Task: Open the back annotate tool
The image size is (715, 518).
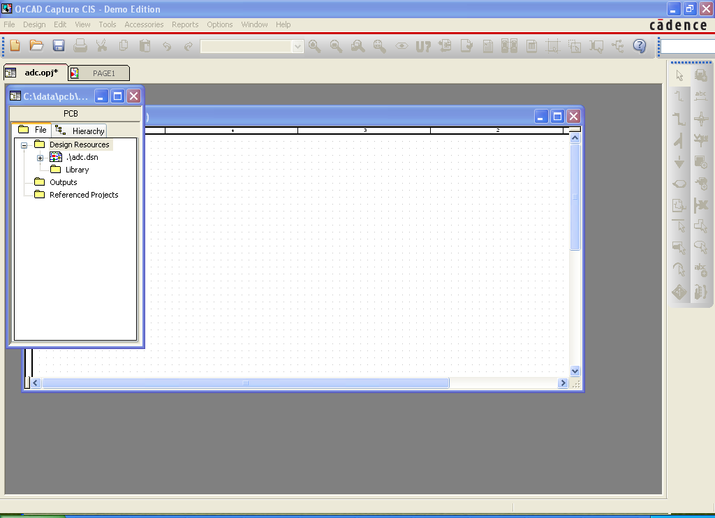Action: (445, 45)
